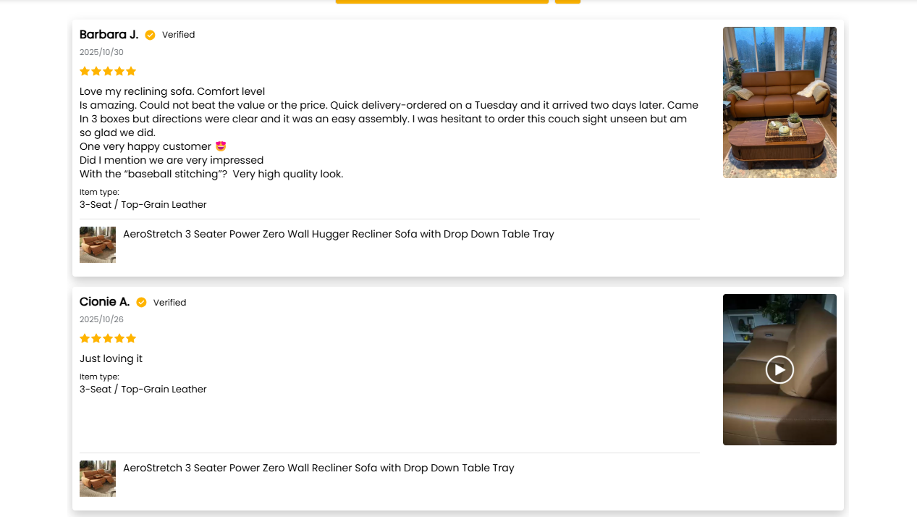Open the Wall Hugger Recliner Sofa product link
The width and height of the screenshot is (917, 517).
tap(338, 234)
